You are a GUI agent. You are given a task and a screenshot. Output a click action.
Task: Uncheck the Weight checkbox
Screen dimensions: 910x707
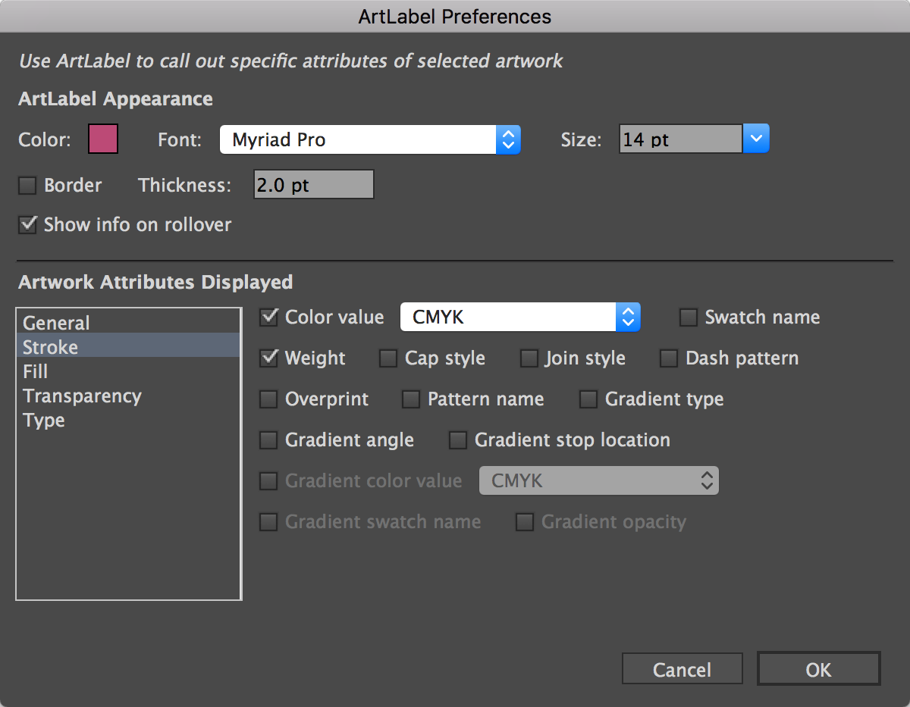point(268,358)
